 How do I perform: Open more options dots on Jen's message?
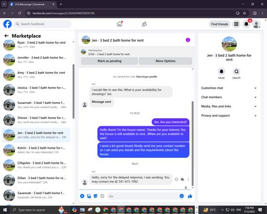[188, 179]
